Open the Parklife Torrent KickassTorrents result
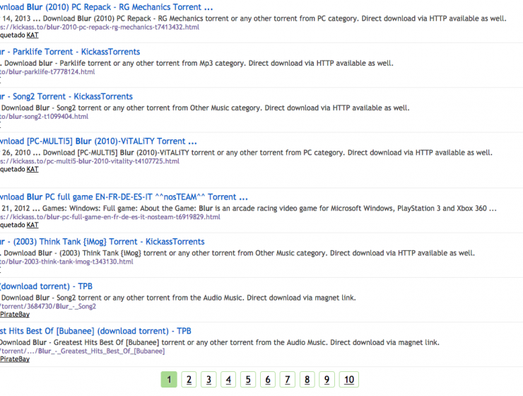Image resolution: width=523 pixels, height=396 pixels. [x=71, y=52]
